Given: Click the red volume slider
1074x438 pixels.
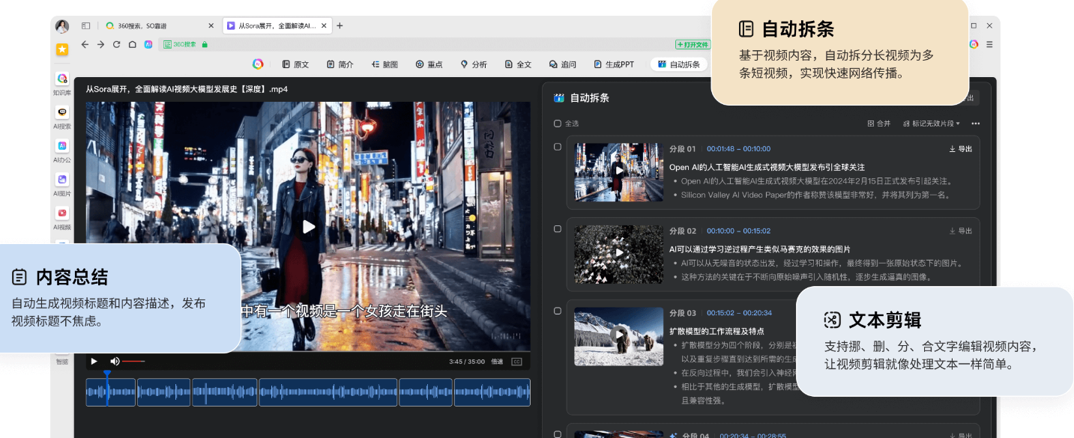Looking at the screenshot, I should coord(133,362).
